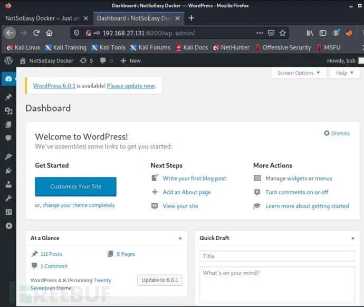Click Add an About page link
364x307 pixels.
point(187,192)
